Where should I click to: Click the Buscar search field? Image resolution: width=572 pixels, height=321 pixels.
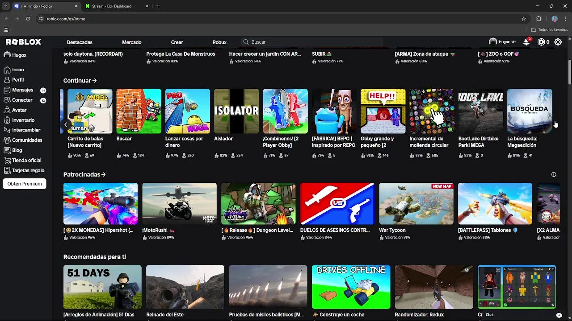tap(312, 42)
